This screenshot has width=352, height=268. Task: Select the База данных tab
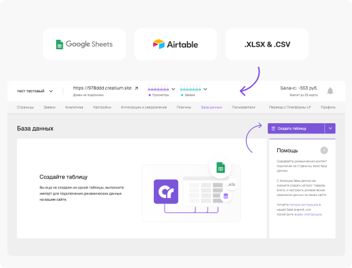[x=212, y=107]
